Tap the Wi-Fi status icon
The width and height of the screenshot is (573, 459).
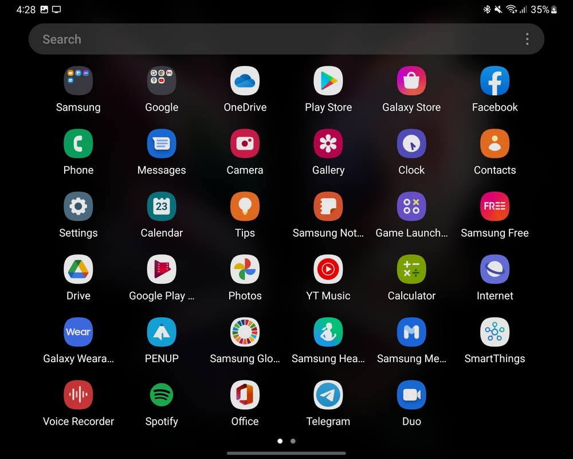(511, 10)
